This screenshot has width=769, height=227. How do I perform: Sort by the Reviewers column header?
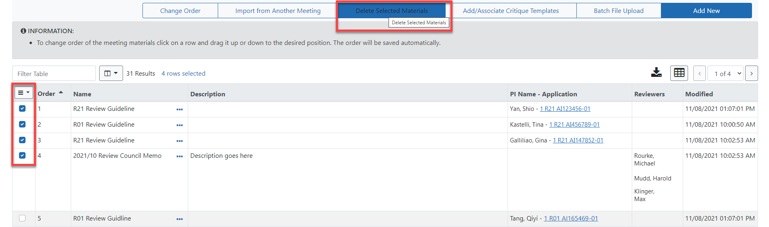649,94
